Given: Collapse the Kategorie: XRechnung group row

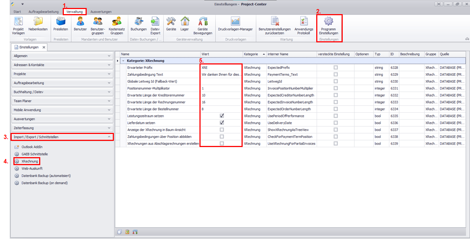Looking at the screenshot, I should [123, 61].
